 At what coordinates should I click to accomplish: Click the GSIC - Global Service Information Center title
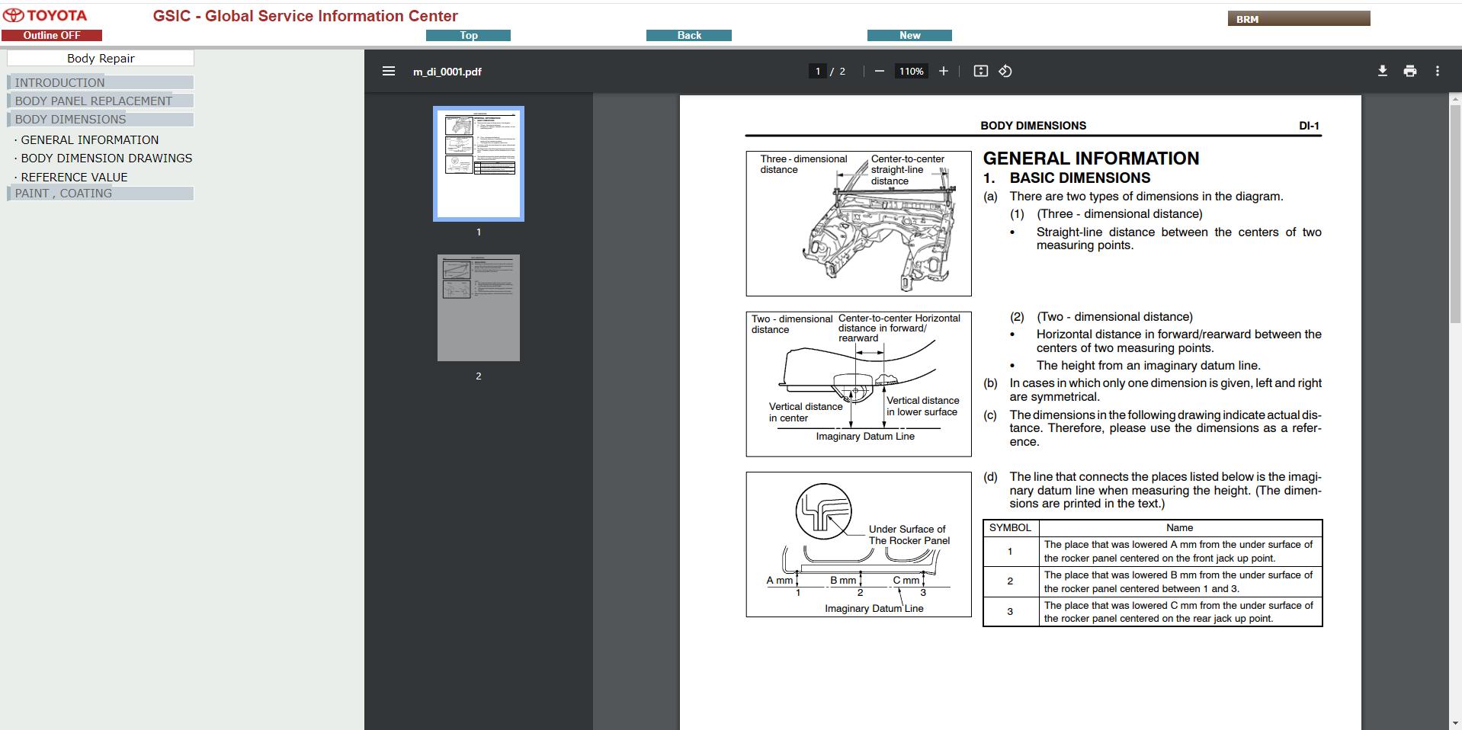(x=305, y=16)
